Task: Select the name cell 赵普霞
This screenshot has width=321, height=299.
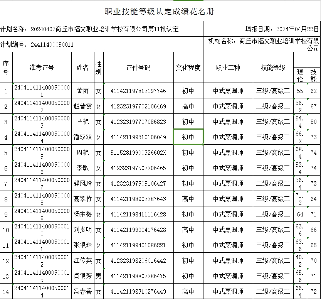Action: (x=83, y=106)
